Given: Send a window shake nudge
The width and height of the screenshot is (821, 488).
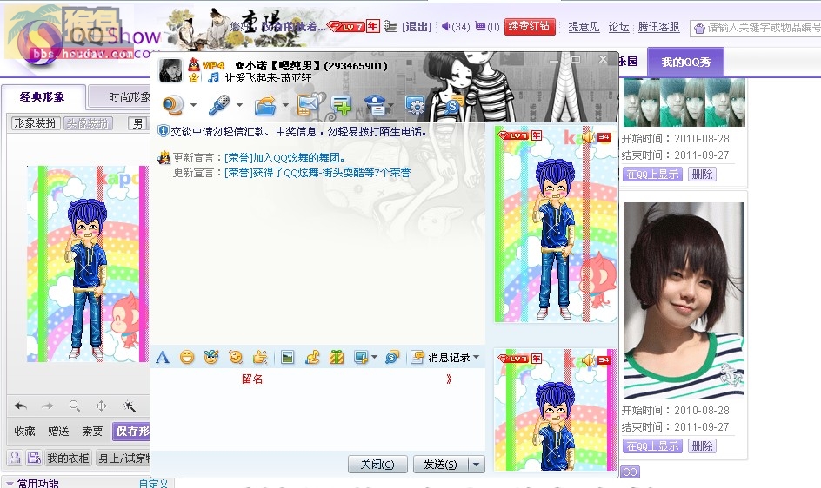Looking at the screenshot, I should coord(236,357).
